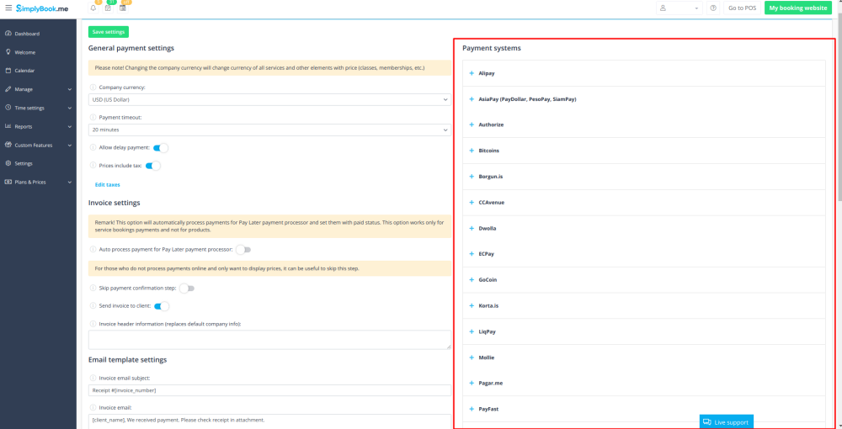Open the Company currency dropdown
The height and width of the screenshot is (429, 842).
tap(269, 100)
